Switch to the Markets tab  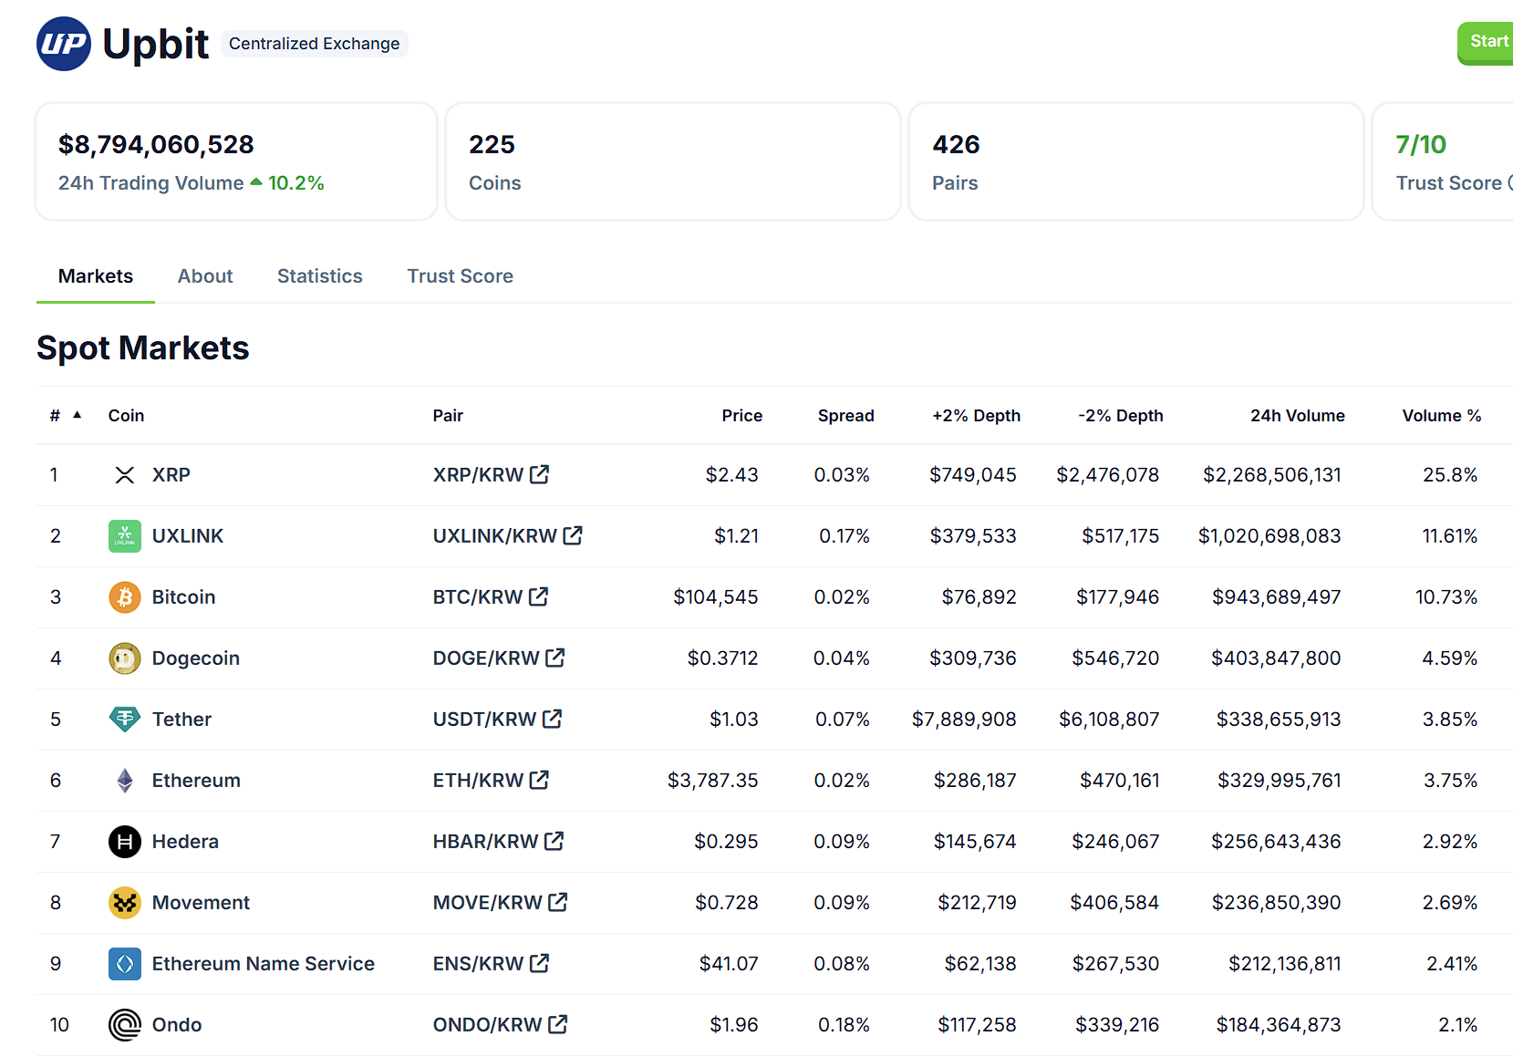click(x=96, y=276)
